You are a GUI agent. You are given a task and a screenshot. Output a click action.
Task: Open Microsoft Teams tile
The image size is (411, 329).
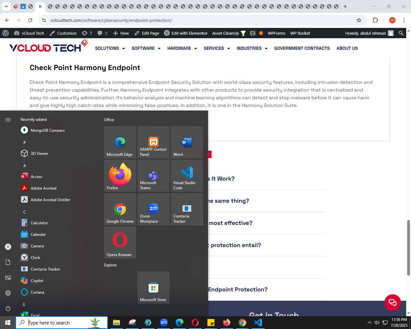[153, 175]
